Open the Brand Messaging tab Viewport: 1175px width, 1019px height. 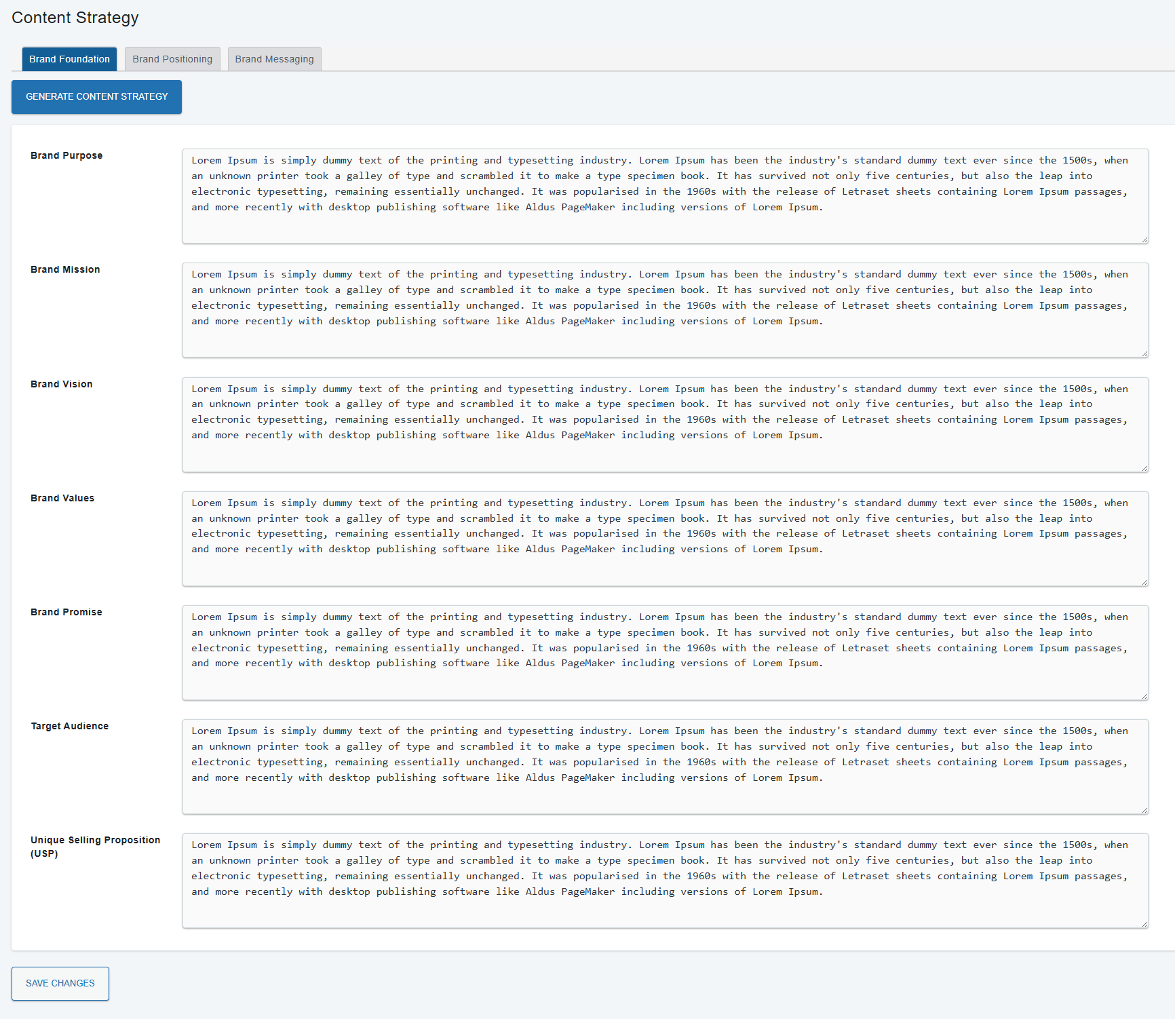[x=275, y=59]
